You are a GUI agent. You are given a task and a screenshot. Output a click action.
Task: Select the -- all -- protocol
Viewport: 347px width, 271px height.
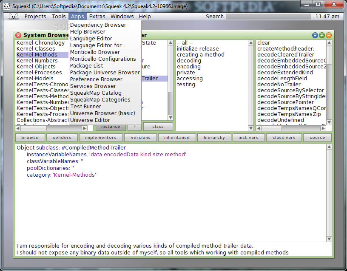coord(185,43)
